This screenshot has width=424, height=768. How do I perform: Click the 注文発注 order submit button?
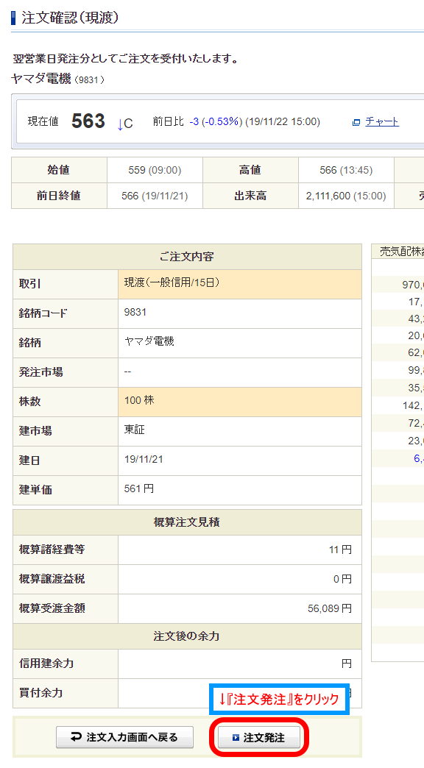point(259,737)
